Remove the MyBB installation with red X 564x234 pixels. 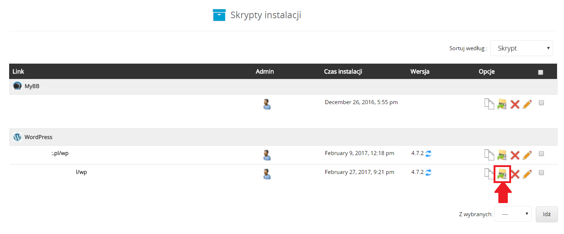click(515, 104)
